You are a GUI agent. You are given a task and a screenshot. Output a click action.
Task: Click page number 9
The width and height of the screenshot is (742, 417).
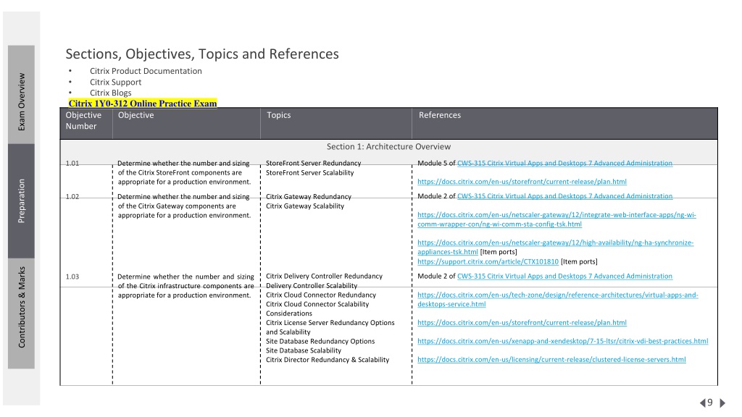710,403
